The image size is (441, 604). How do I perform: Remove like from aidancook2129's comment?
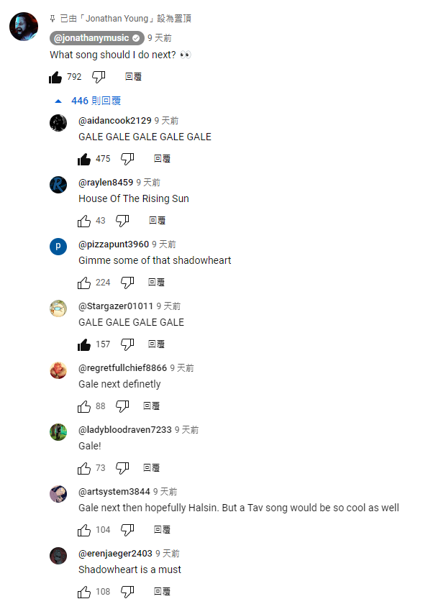point(84,159)
